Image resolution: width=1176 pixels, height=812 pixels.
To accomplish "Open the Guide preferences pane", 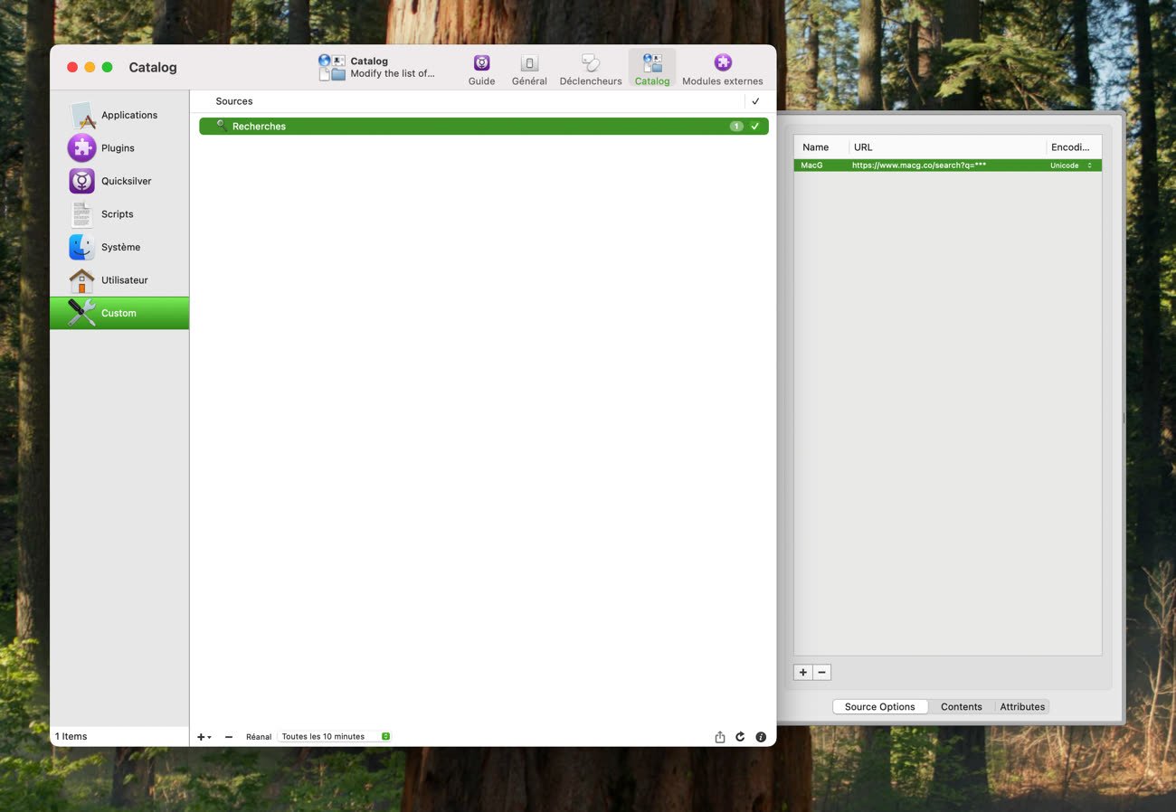I will click(x=481, y=70).
